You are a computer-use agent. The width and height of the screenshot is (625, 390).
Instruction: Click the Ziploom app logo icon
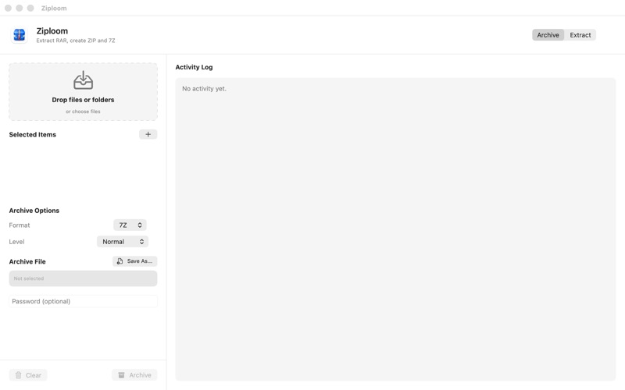[x=19, y=35]
